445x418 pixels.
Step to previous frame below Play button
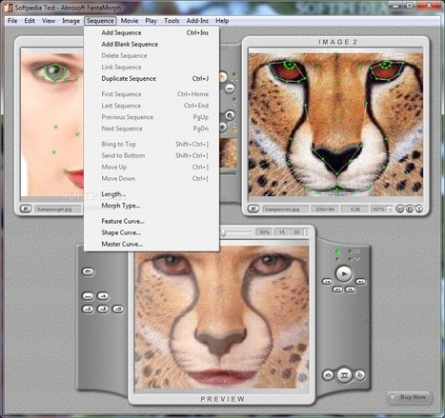(x=337, y=289)
